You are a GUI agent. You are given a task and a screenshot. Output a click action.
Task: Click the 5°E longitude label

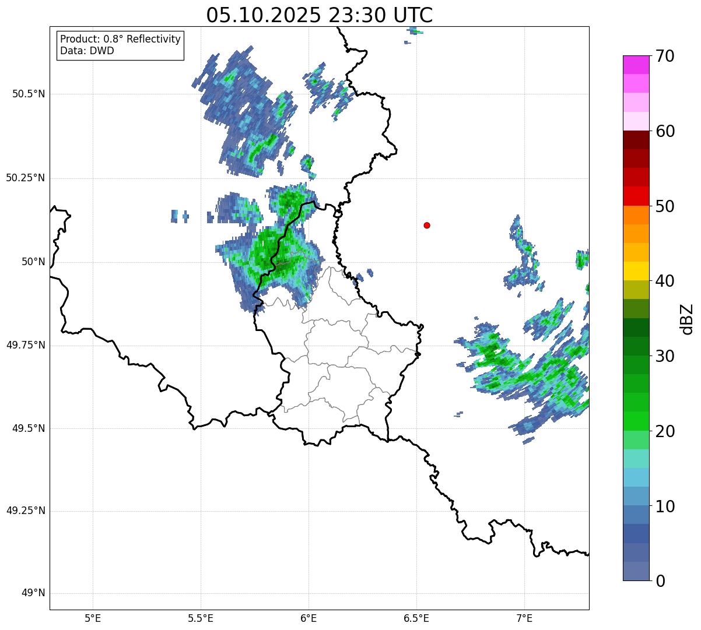tap(93, 618)
